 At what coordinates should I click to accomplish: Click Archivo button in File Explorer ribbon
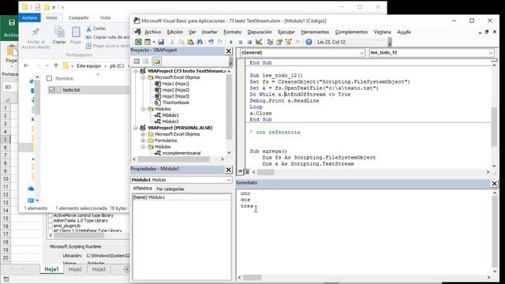point(30,17)
